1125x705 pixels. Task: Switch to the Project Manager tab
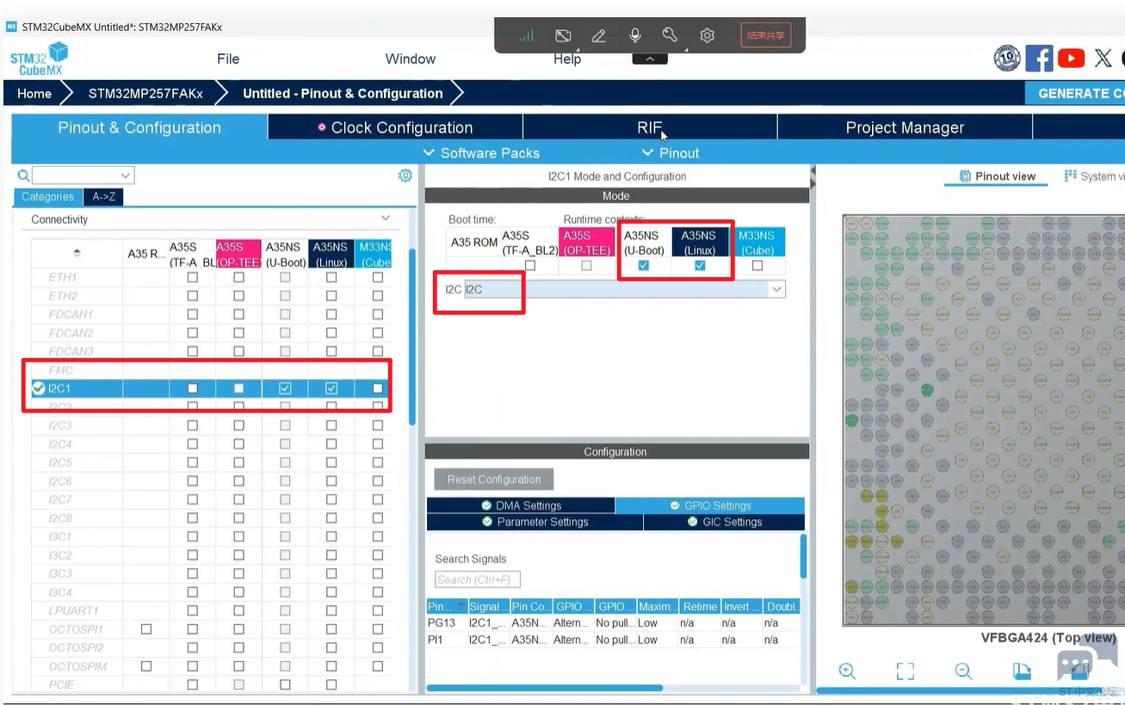coord(905,127)
